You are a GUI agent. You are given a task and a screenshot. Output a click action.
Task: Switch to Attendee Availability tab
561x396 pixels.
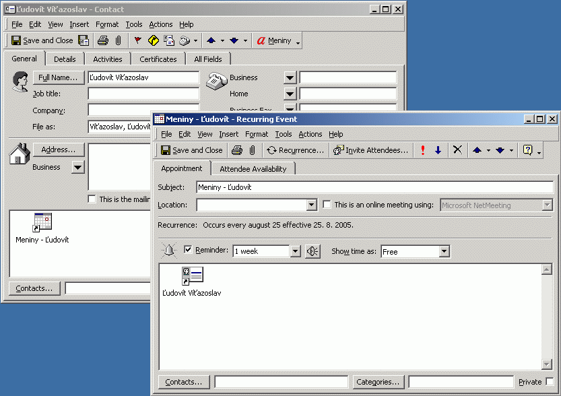pos(253,169)
